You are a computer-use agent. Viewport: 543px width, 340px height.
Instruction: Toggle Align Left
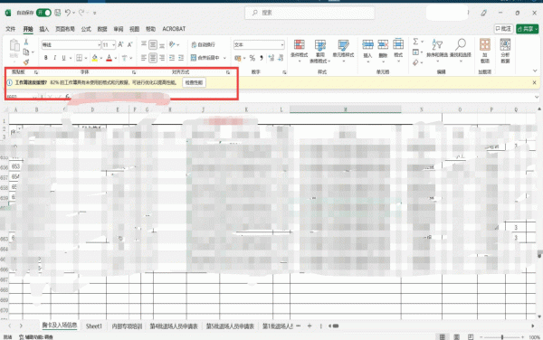point(144,58)
